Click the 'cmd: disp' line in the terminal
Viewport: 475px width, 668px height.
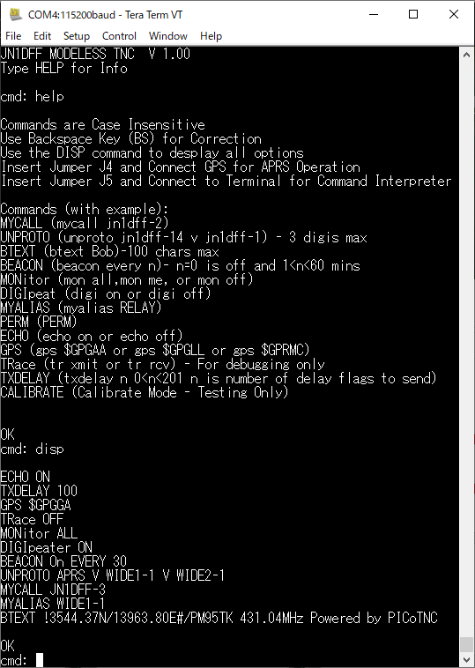click(x=32, y=449)
